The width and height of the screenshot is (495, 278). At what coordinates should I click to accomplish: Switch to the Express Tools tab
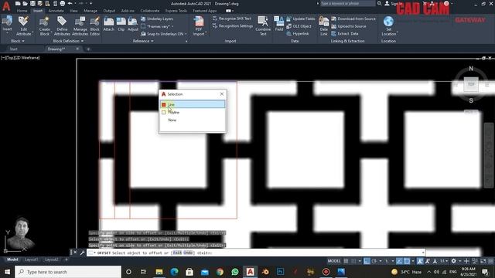pos(176,11)
